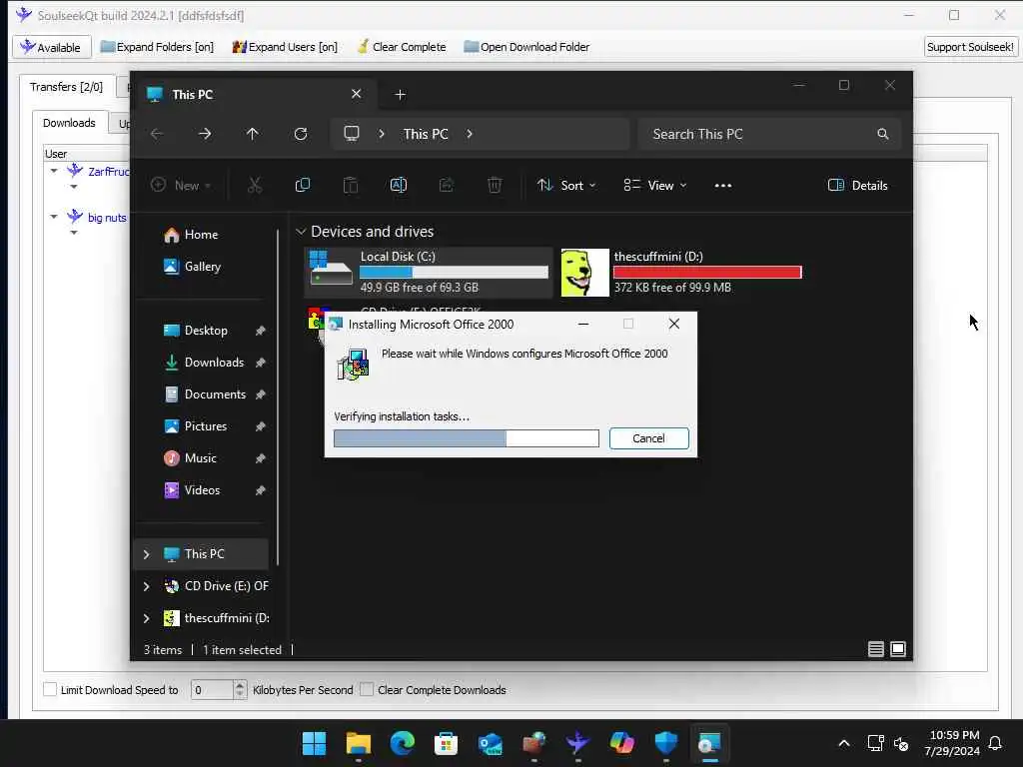Toggle Limit Download Speed checkbox in Soulseek

[x=50, y=689]
